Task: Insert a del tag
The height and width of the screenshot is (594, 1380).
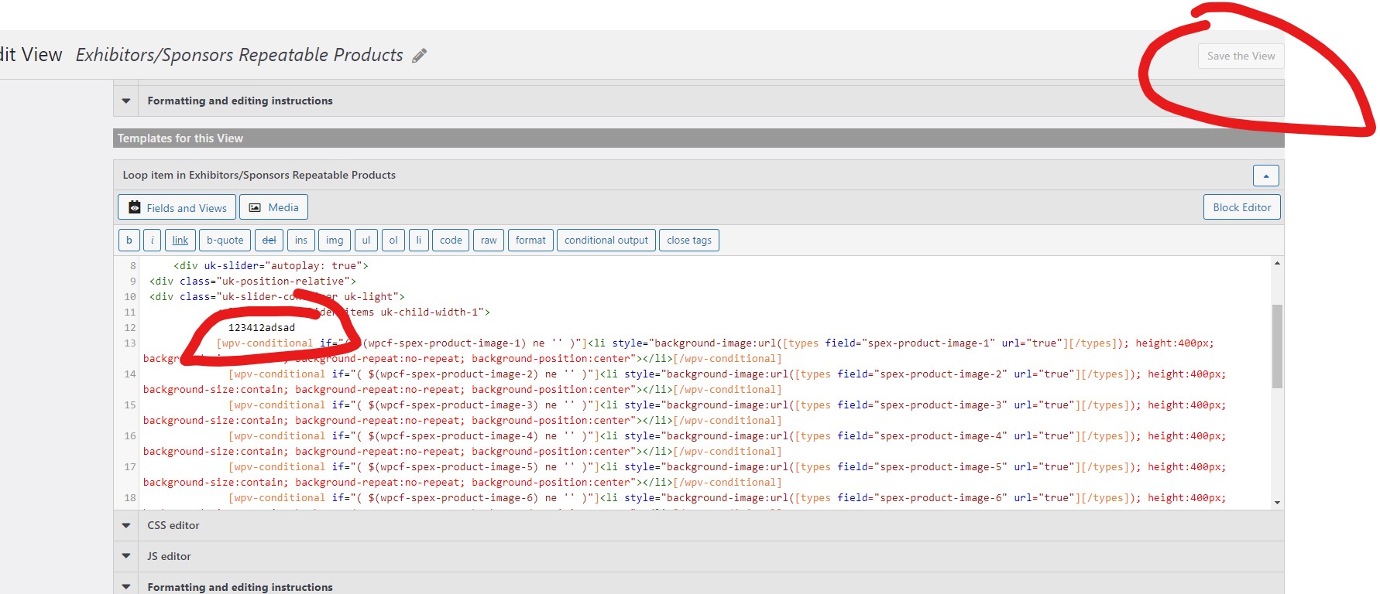Action: pyautogui.click(x=269, y=240)
